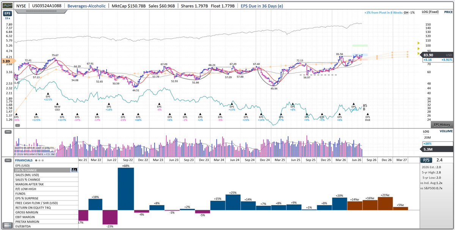The image size is (455, 230).
Task: Click the +3% from Pivot in 8 Weeks note
Action: [x=383, y=13]
